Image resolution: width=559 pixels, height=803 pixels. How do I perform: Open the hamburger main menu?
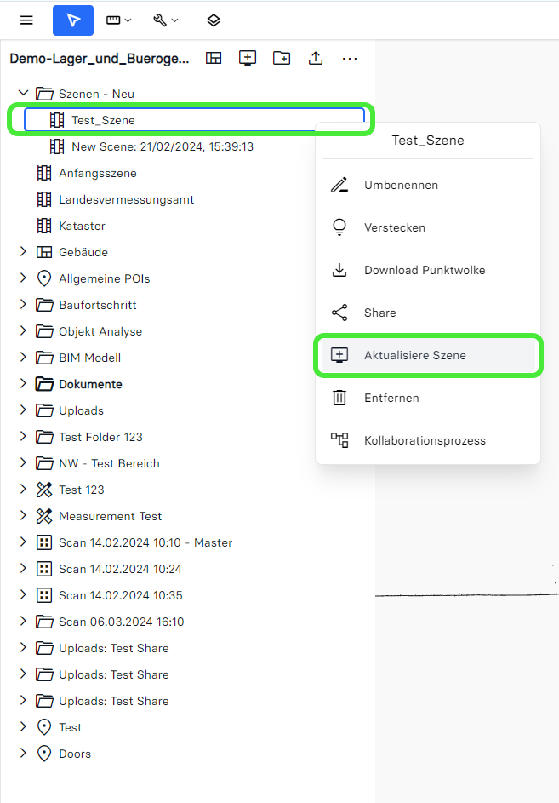tap(26, 20)
